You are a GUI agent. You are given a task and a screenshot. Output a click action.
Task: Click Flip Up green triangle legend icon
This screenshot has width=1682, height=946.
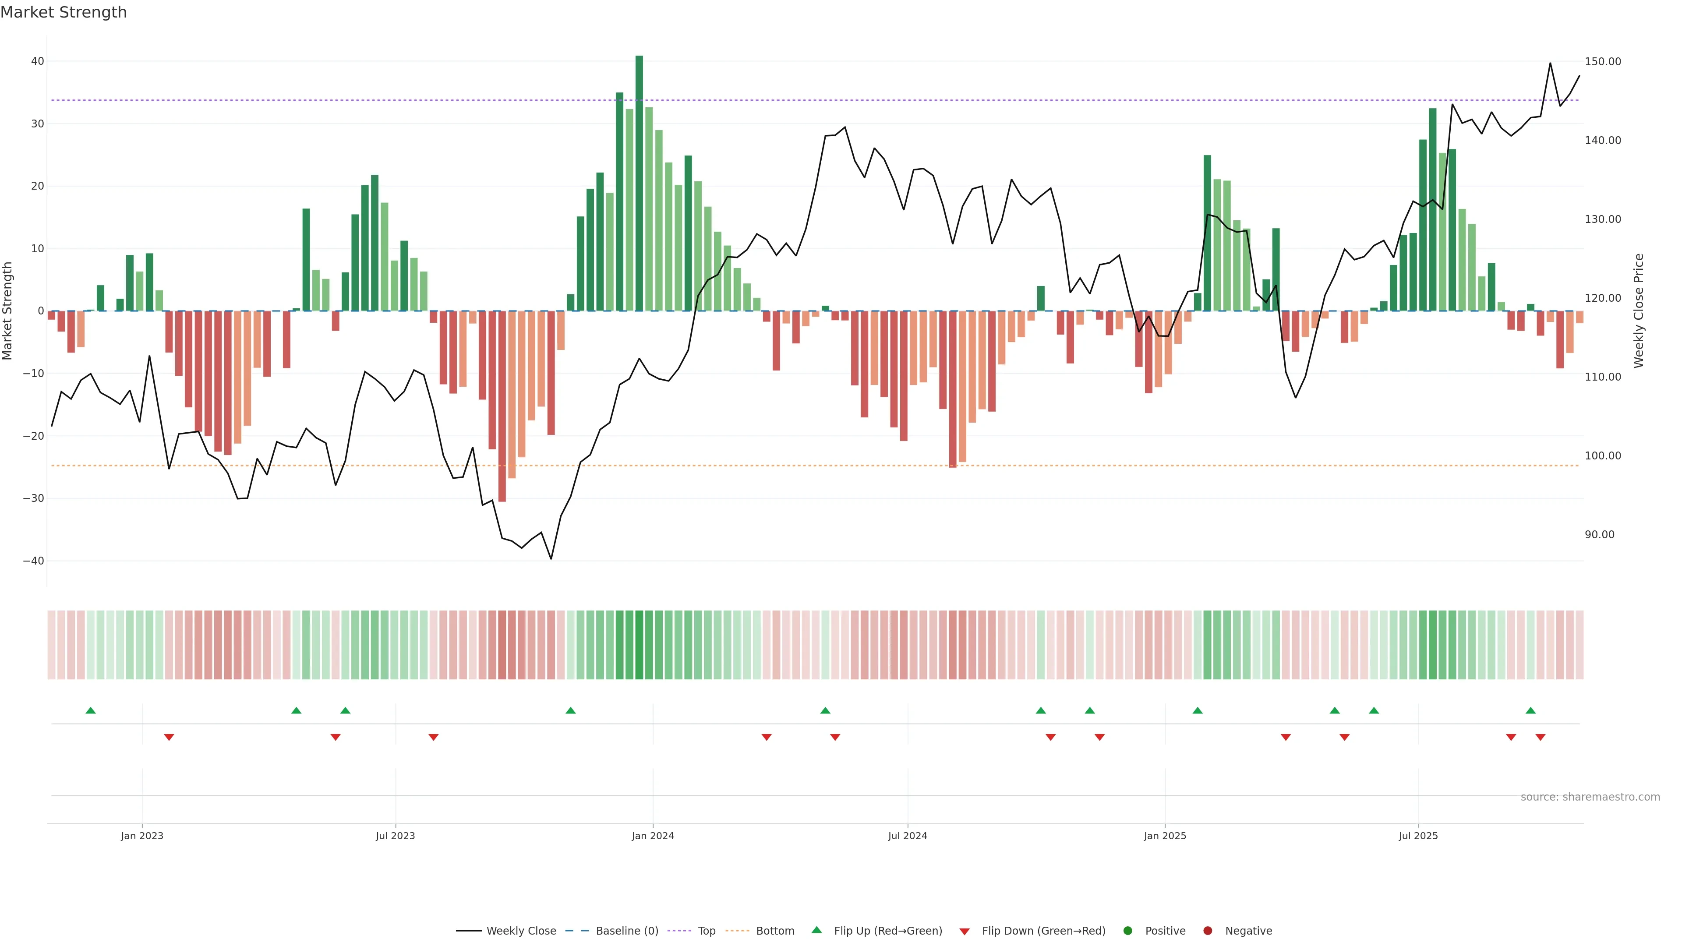point(816,930)
